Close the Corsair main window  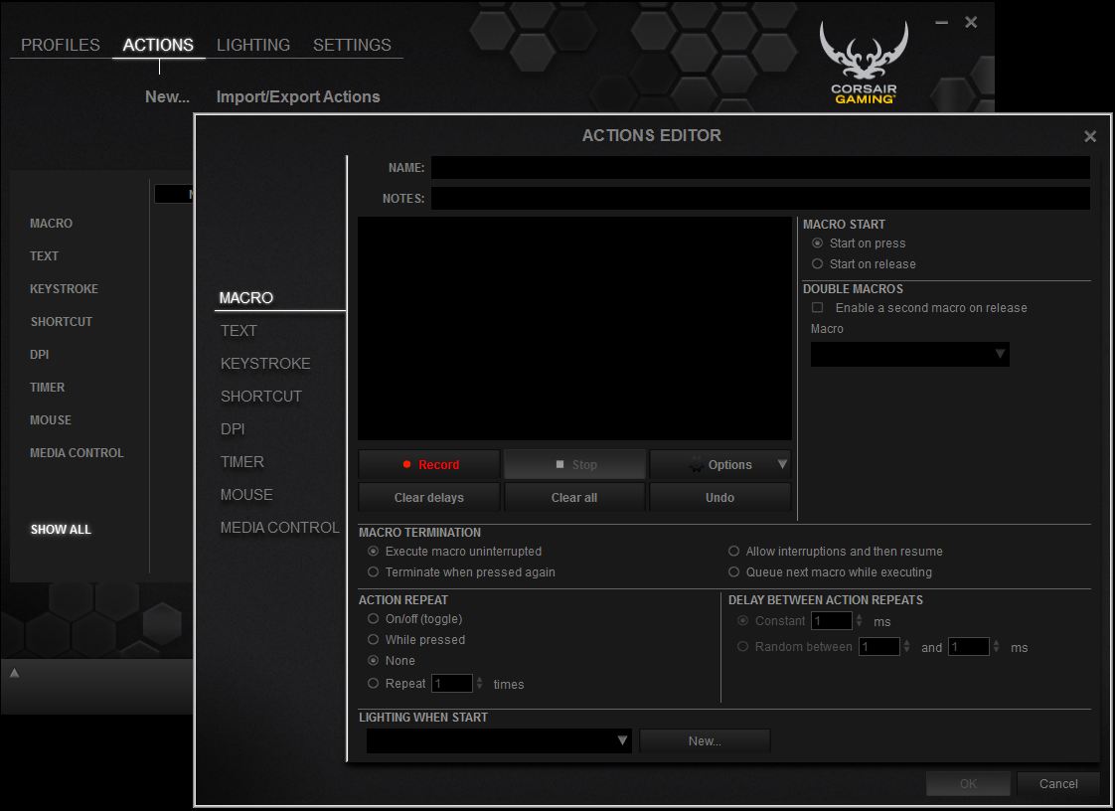(971, 23)
